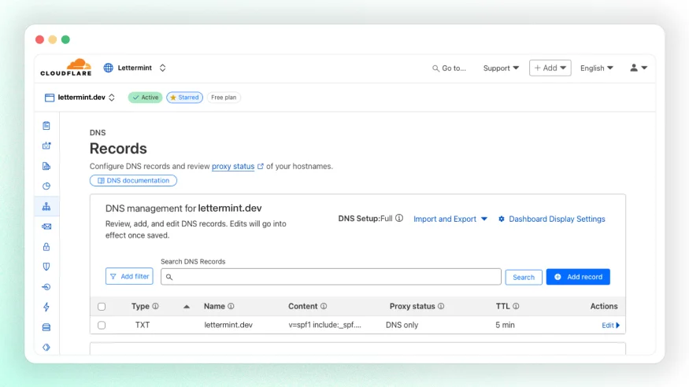The height and width of the screenshot is (387, 689).
Task: Select all records via the header checkbox
Action: pos(102,306)
